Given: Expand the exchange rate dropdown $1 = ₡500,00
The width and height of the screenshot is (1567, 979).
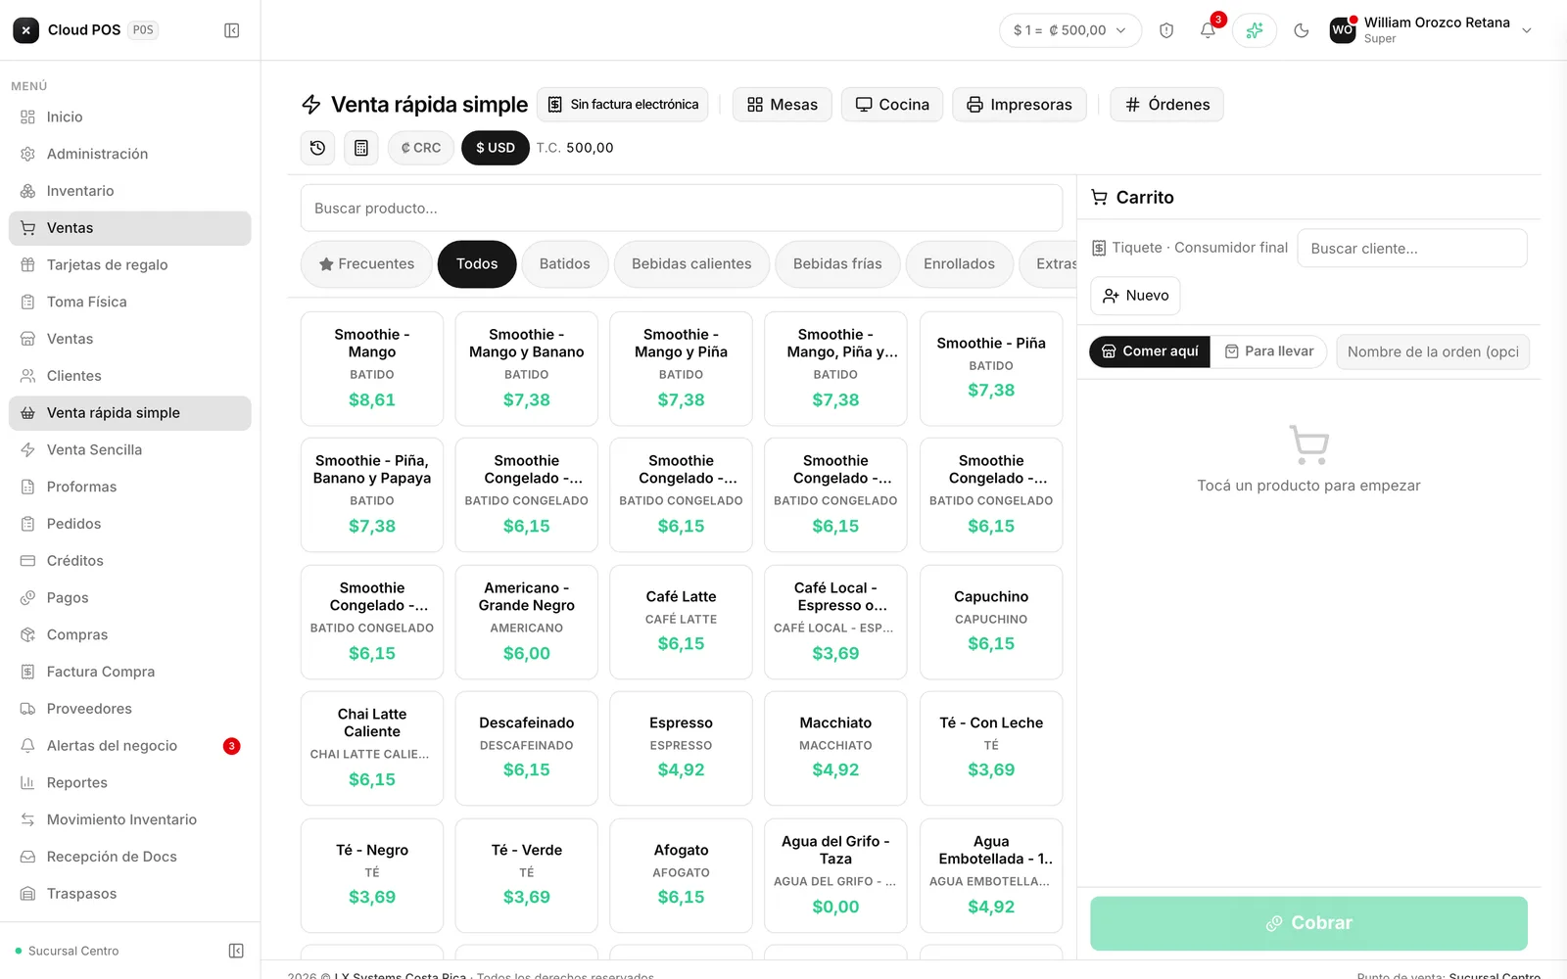Looking at the screenshot, I should coord(1070,30).
